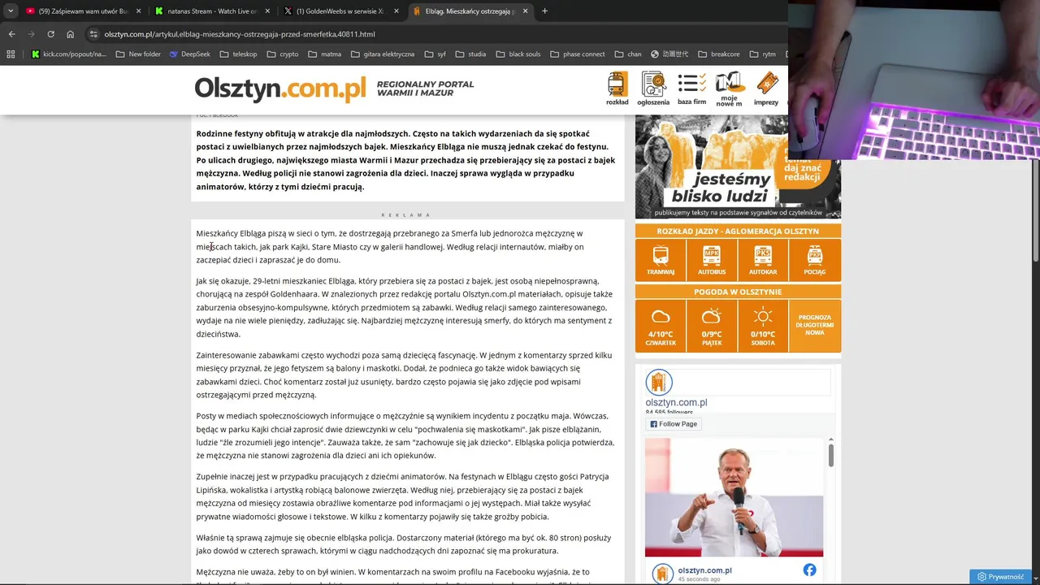Select Tramwaj timetable tile
This screenshot has width=1040, height=585.
pyautogui.click(x=661, y=260)
